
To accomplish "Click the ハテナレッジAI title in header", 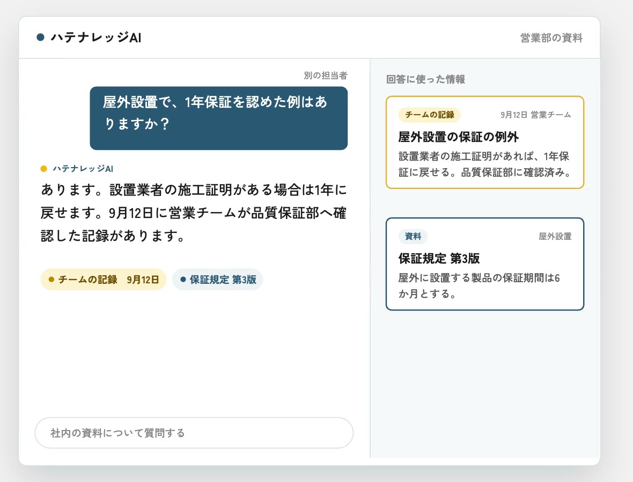I will coord(95,37).
